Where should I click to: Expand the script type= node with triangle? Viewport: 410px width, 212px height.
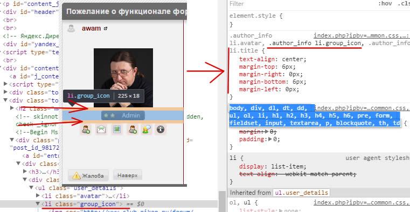(x=5, y=84)
